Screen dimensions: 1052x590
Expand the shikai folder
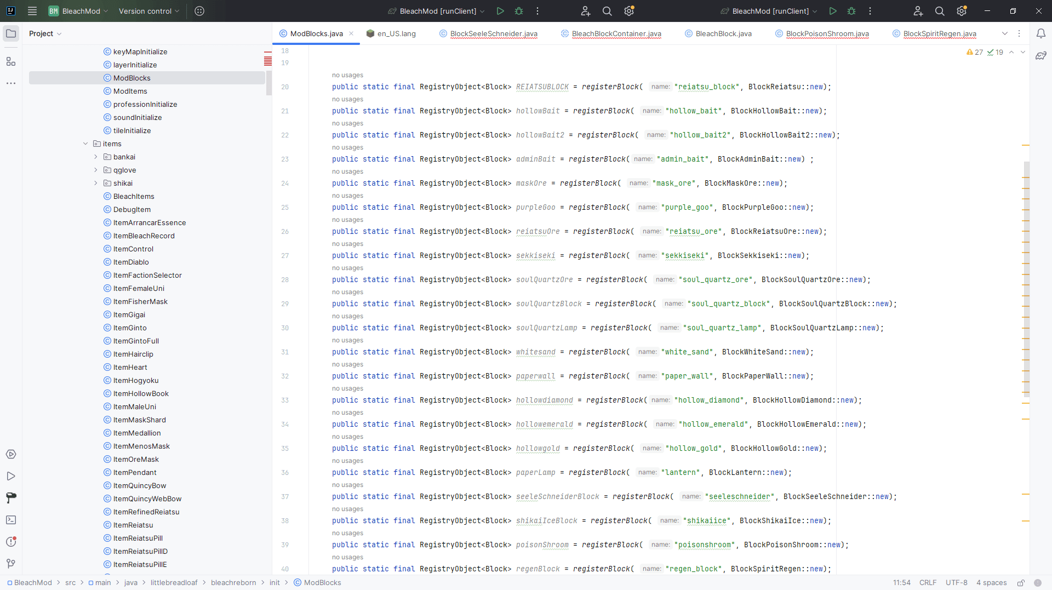click(x=96, y=183)
